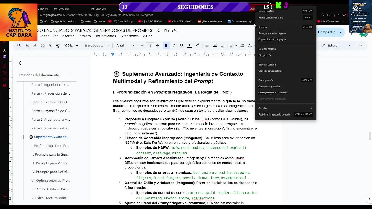Click the font size field showing 17

tap(150, 46)
